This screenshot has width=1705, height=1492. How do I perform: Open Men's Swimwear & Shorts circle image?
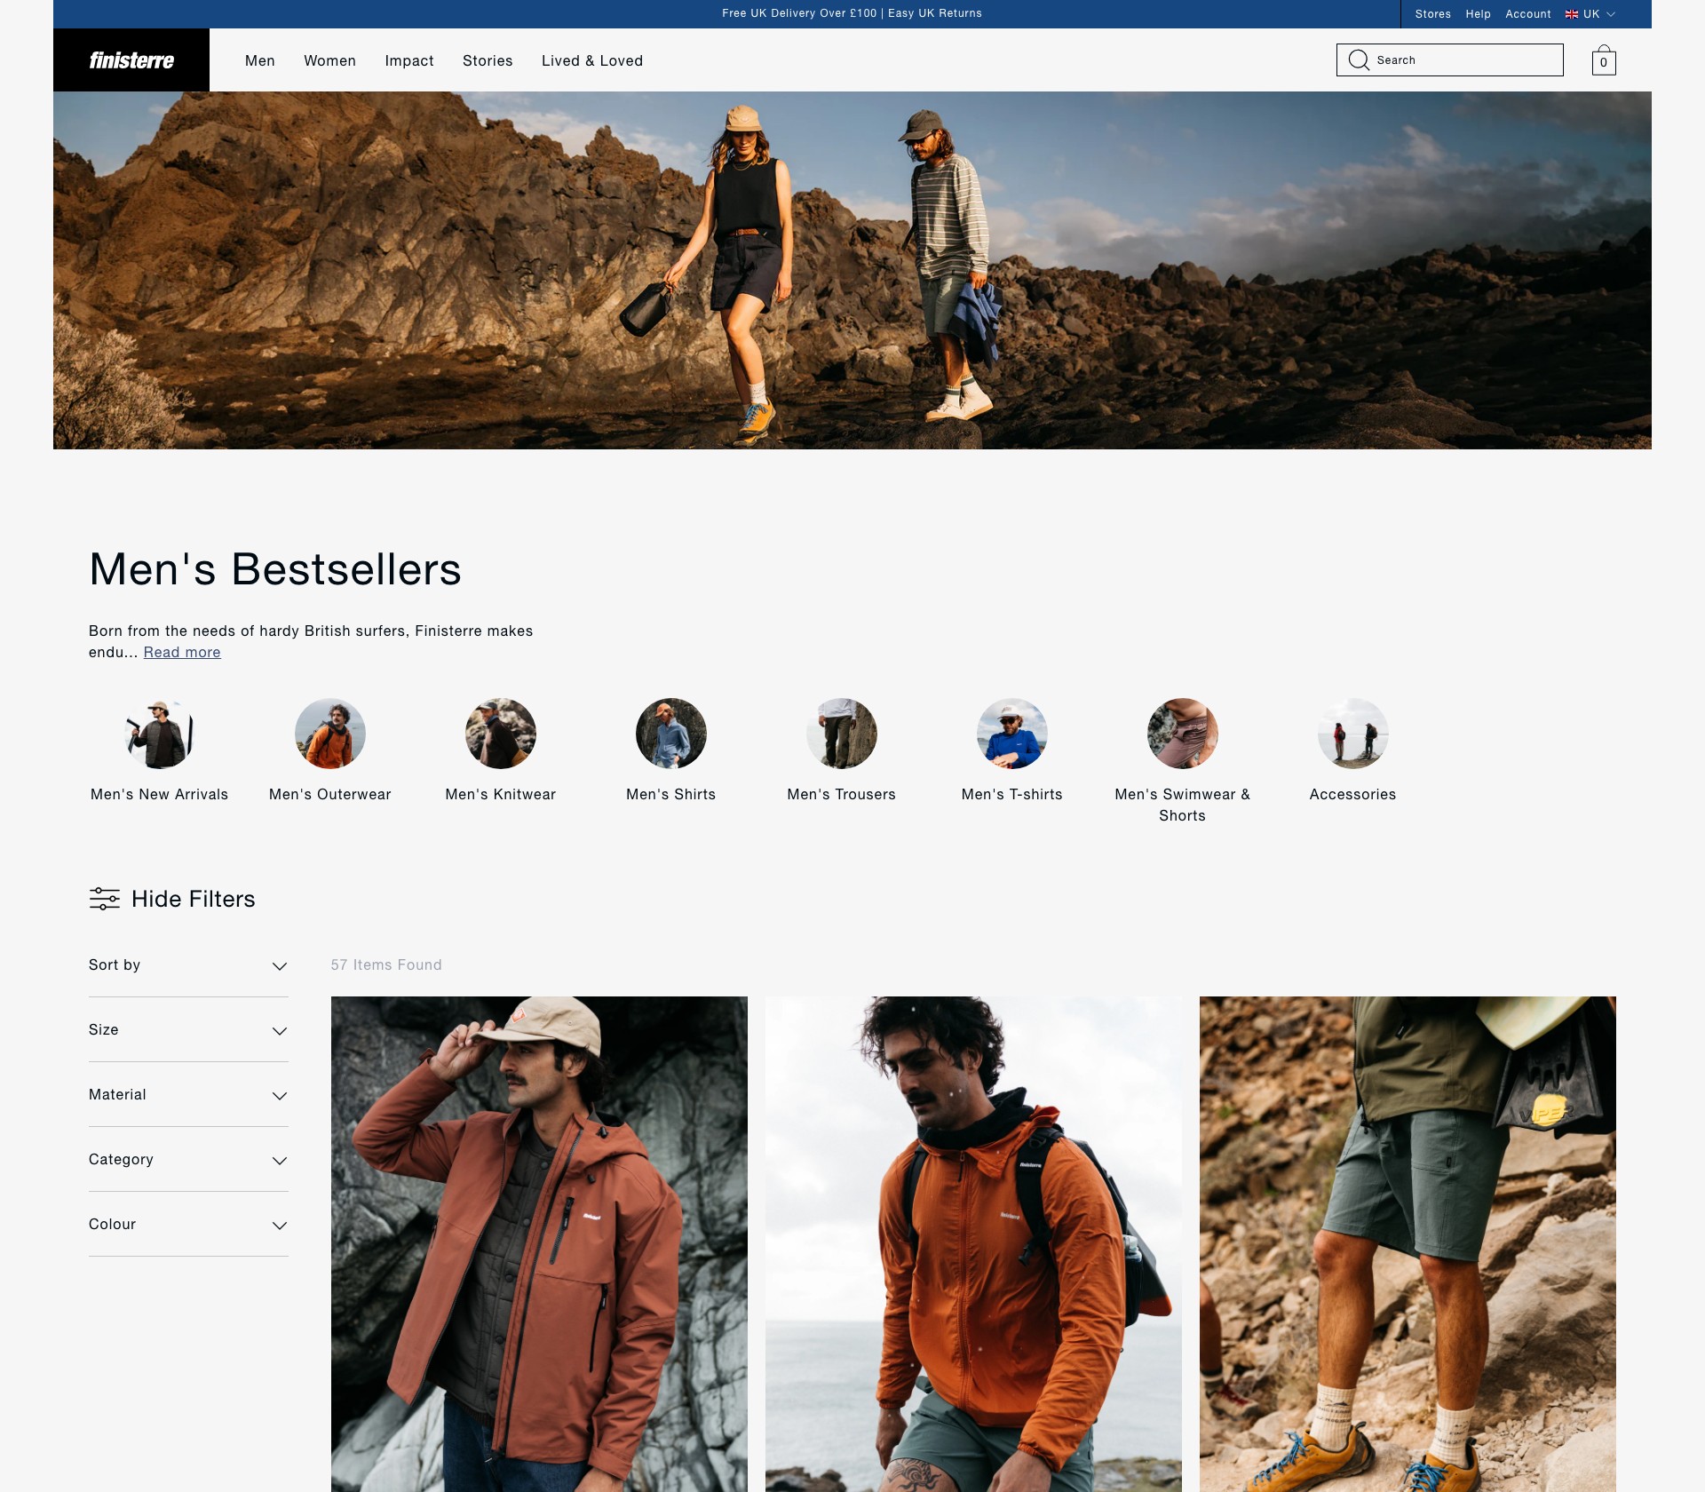1183,734
